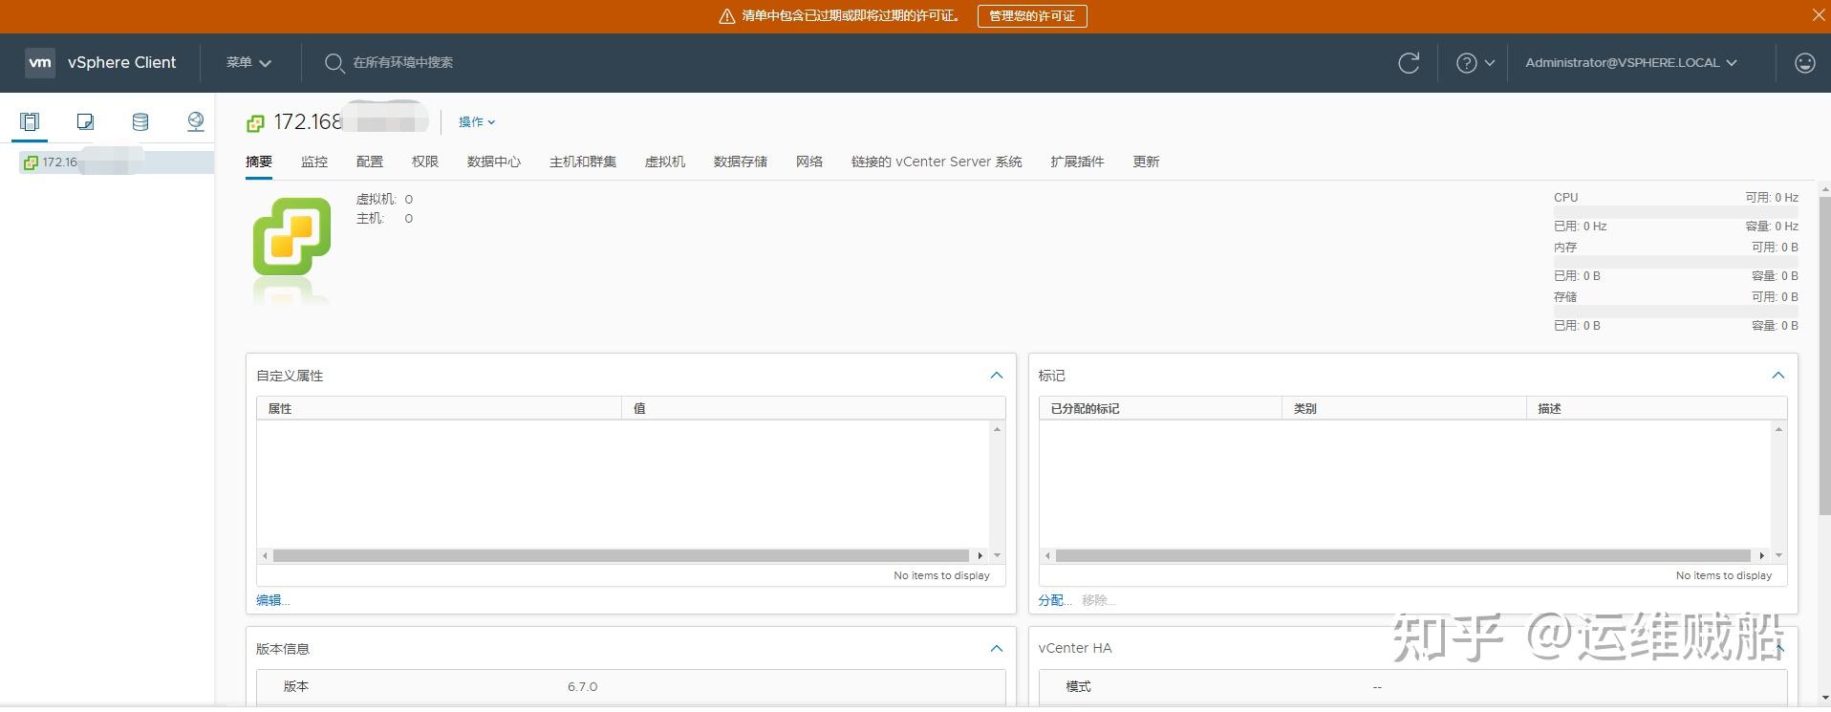Open VMs and Templates inventory view icon
Image resolution: width=1831 pixels, height=712 pixels.
coord(85,121)
